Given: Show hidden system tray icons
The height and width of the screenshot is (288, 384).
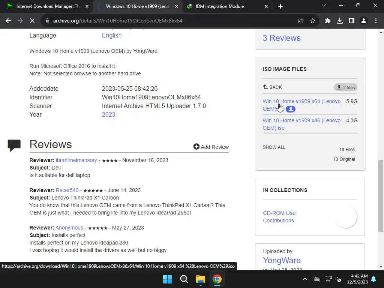Looking at the screenshot, I should (304, 279).
